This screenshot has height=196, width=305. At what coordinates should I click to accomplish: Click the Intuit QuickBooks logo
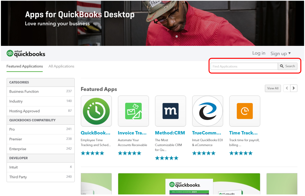pos(26,54)
